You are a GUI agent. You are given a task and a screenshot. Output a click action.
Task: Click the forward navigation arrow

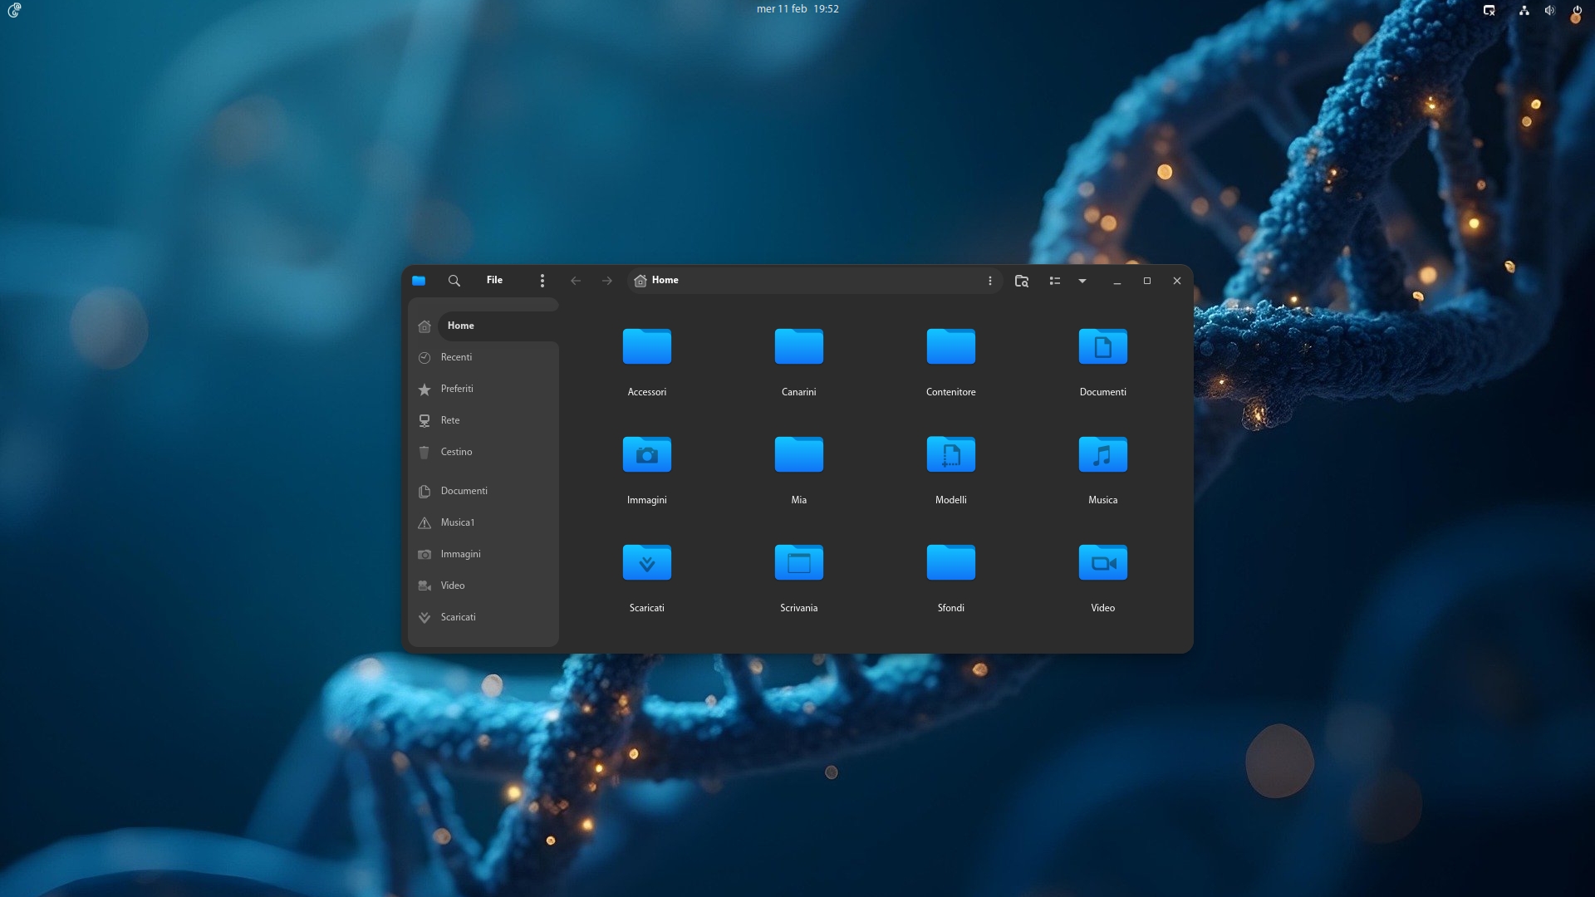pos(607,281)
